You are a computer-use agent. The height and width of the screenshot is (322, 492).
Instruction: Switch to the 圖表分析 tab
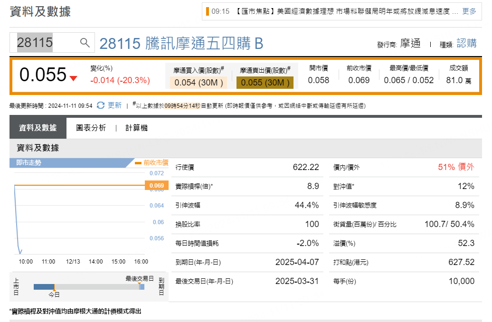pyautogui.click(x=91, y=128)
